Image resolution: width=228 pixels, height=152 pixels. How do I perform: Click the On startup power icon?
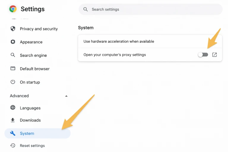pos(13,82)
